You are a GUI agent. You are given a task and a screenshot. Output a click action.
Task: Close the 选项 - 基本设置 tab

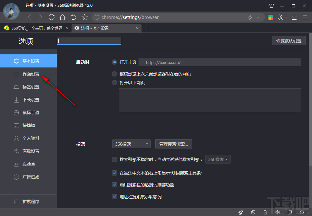137,28
